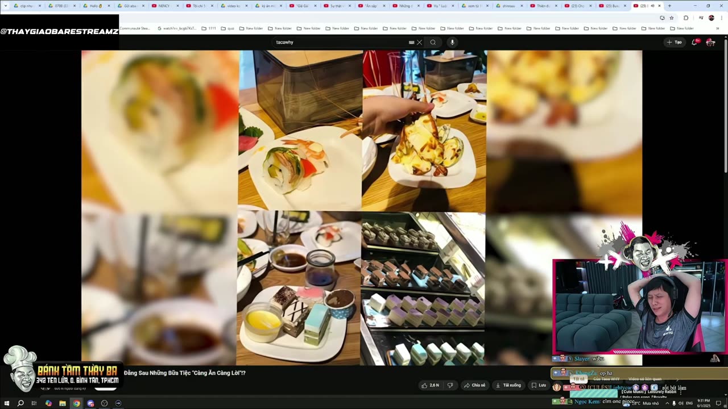This screenshot has width=728, height=409.
Task: Start voice search with the microphone icon
Action: pyautogui.click(x=452, y=42)
